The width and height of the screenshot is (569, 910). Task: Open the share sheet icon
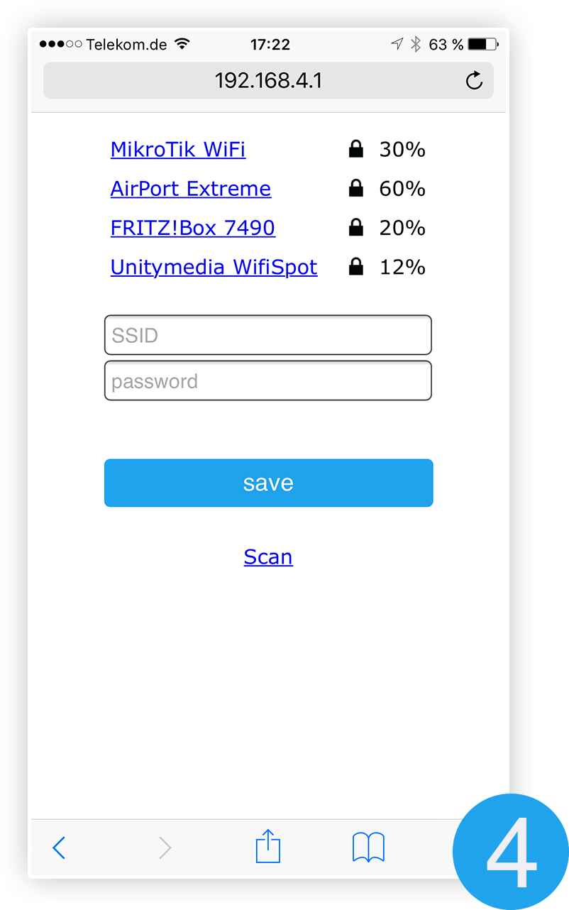[268, 845]
